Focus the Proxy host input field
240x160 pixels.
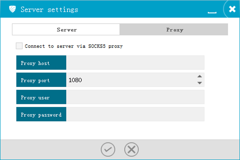135,63
